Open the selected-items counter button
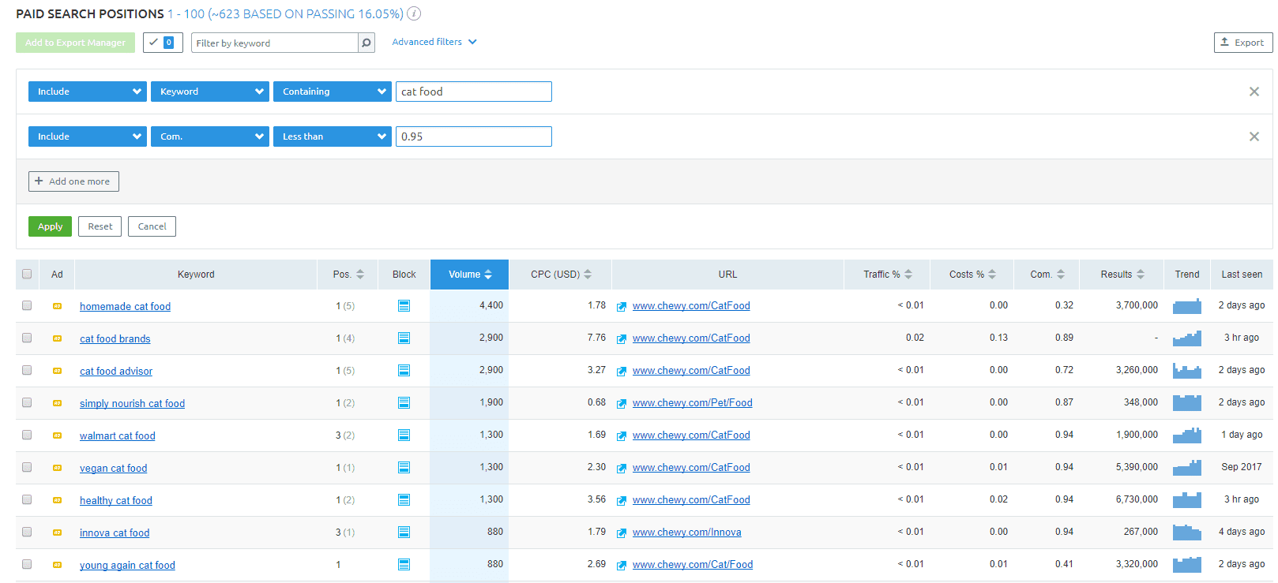This screenshot has width=1278, height=583. pos(163,43)
